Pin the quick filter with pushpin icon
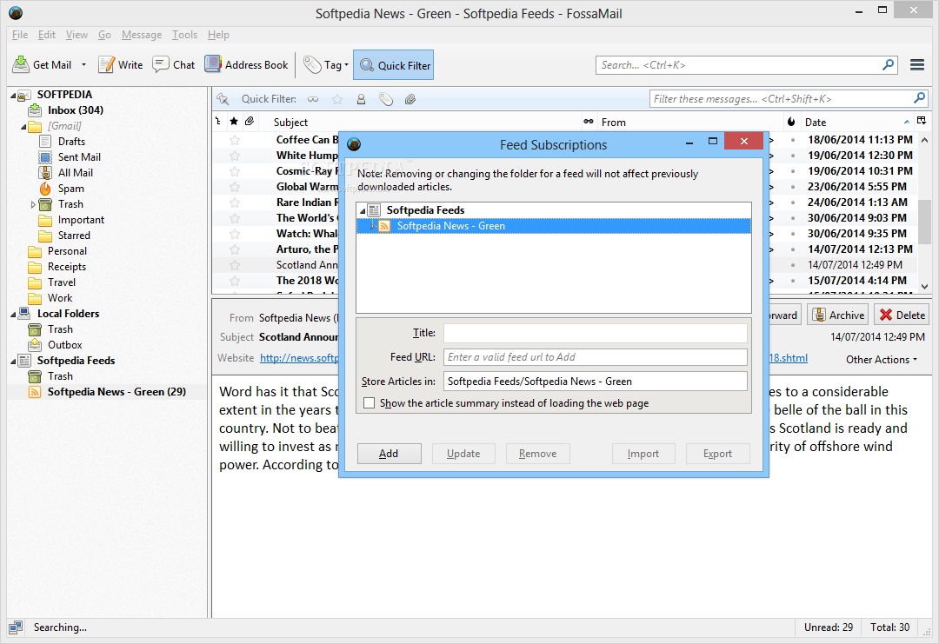This screenshot has height=644, width=939. click(223, 99)
